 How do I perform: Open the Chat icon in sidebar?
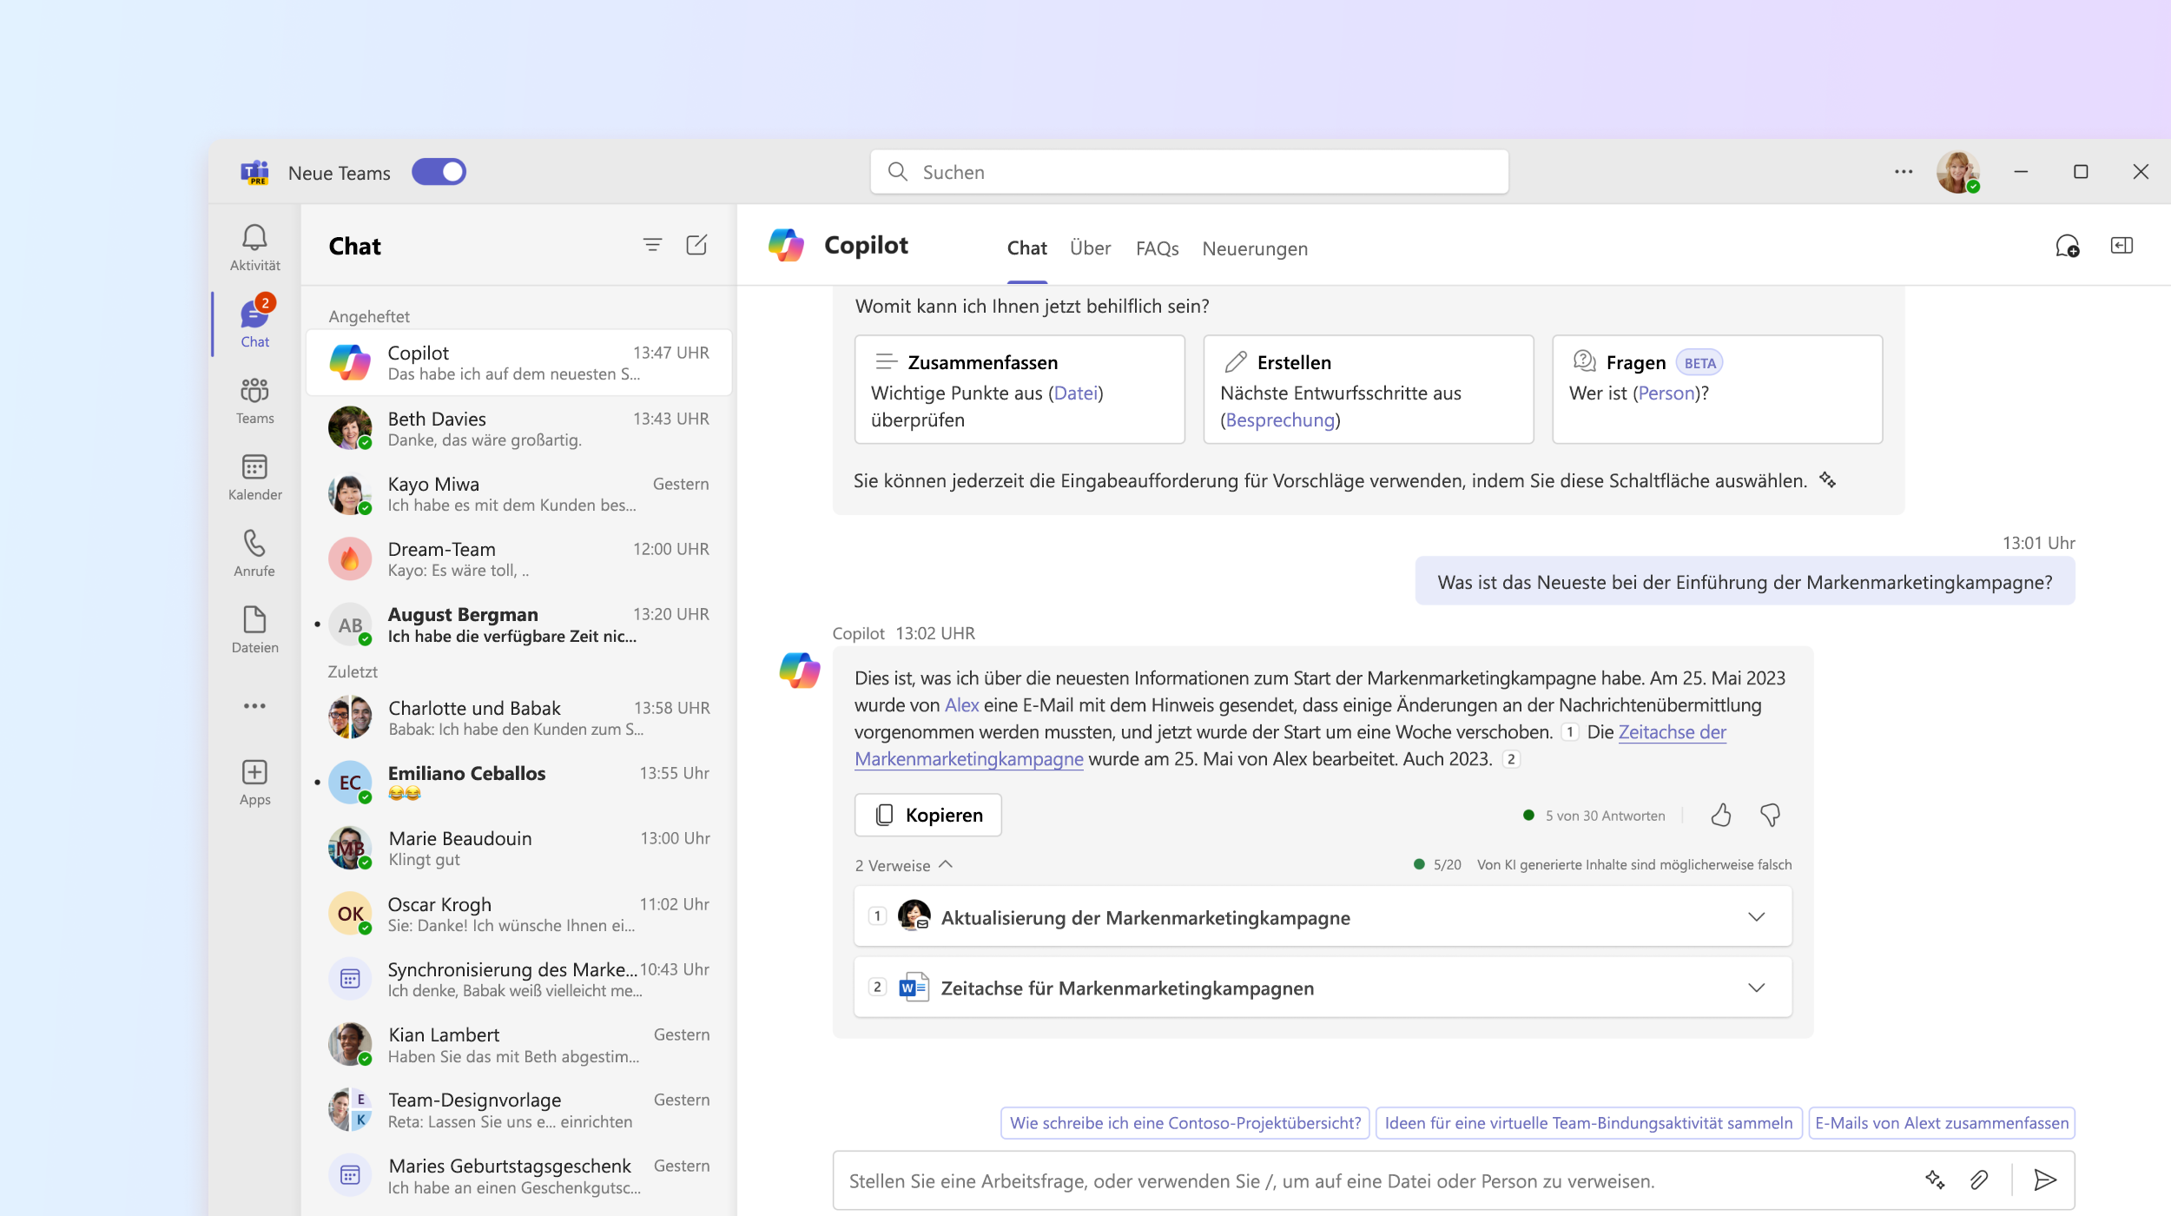pyautogui.click(x=254, y=314)
